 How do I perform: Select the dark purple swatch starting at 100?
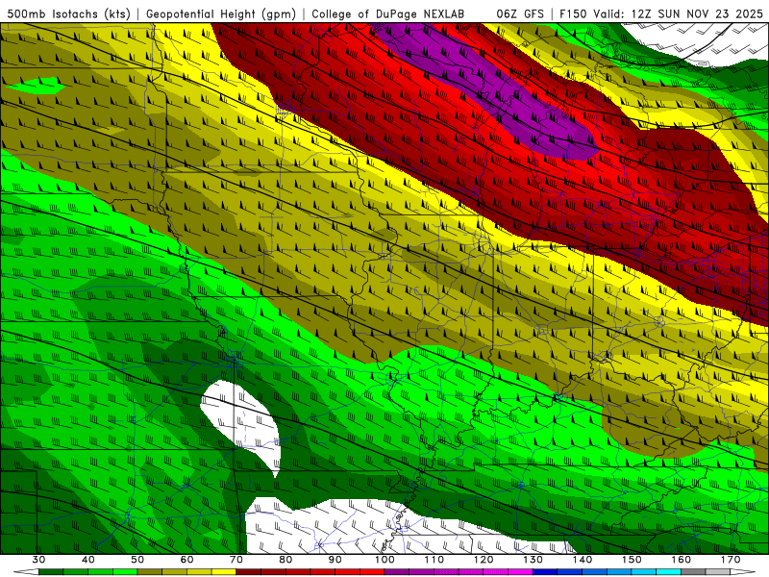click(397, 572)
